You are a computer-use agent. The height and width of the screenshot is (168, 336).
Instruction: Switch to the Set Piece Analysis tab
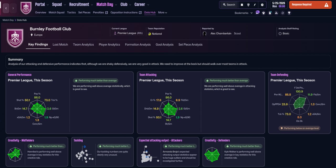191,45
